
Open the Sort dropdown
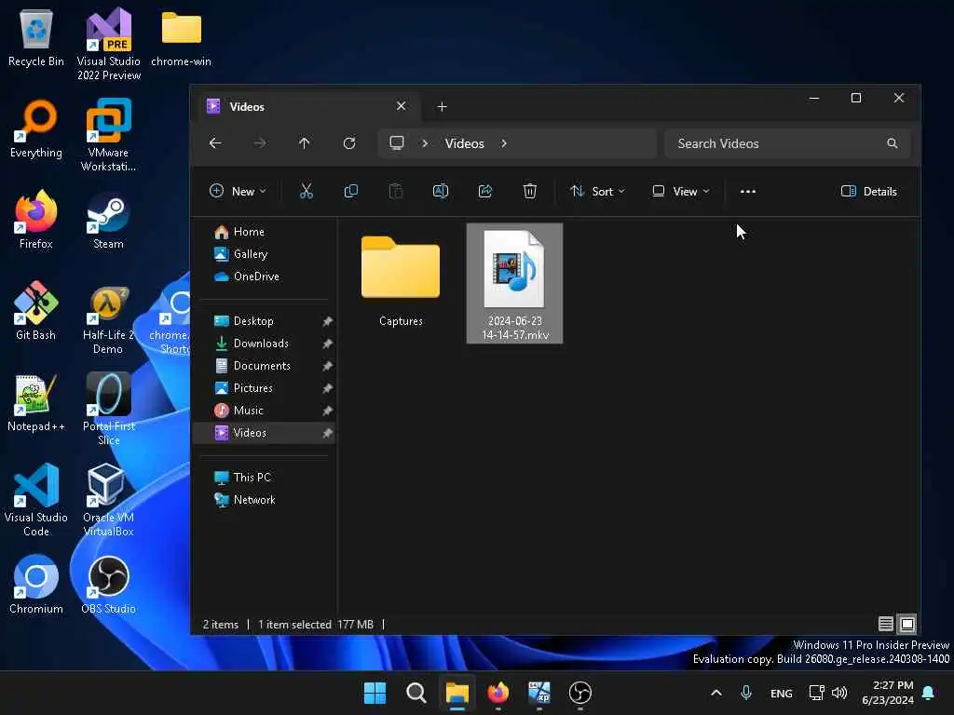pyautogui.click(x=597, y=192)
